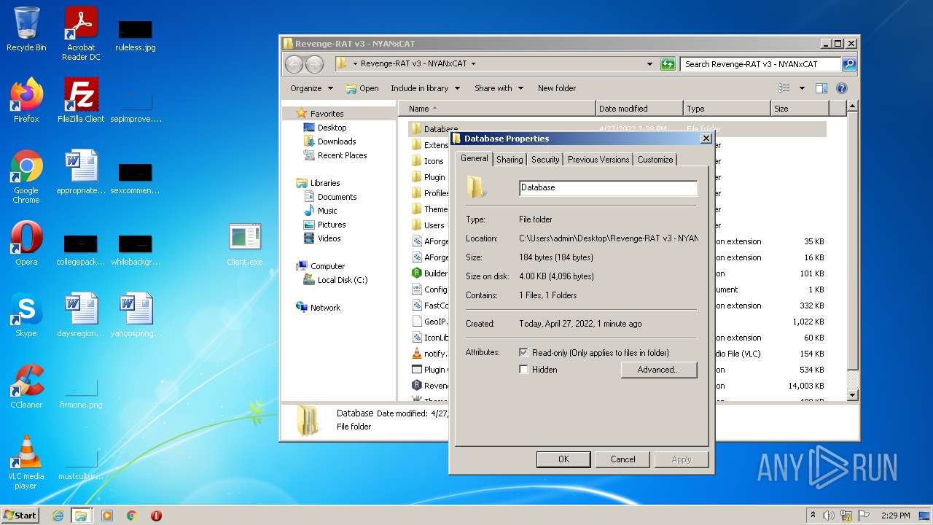This screenshot has width=933, height=525.
Task: Open the Include in library dropdown
Action: [x=425, y=88]
